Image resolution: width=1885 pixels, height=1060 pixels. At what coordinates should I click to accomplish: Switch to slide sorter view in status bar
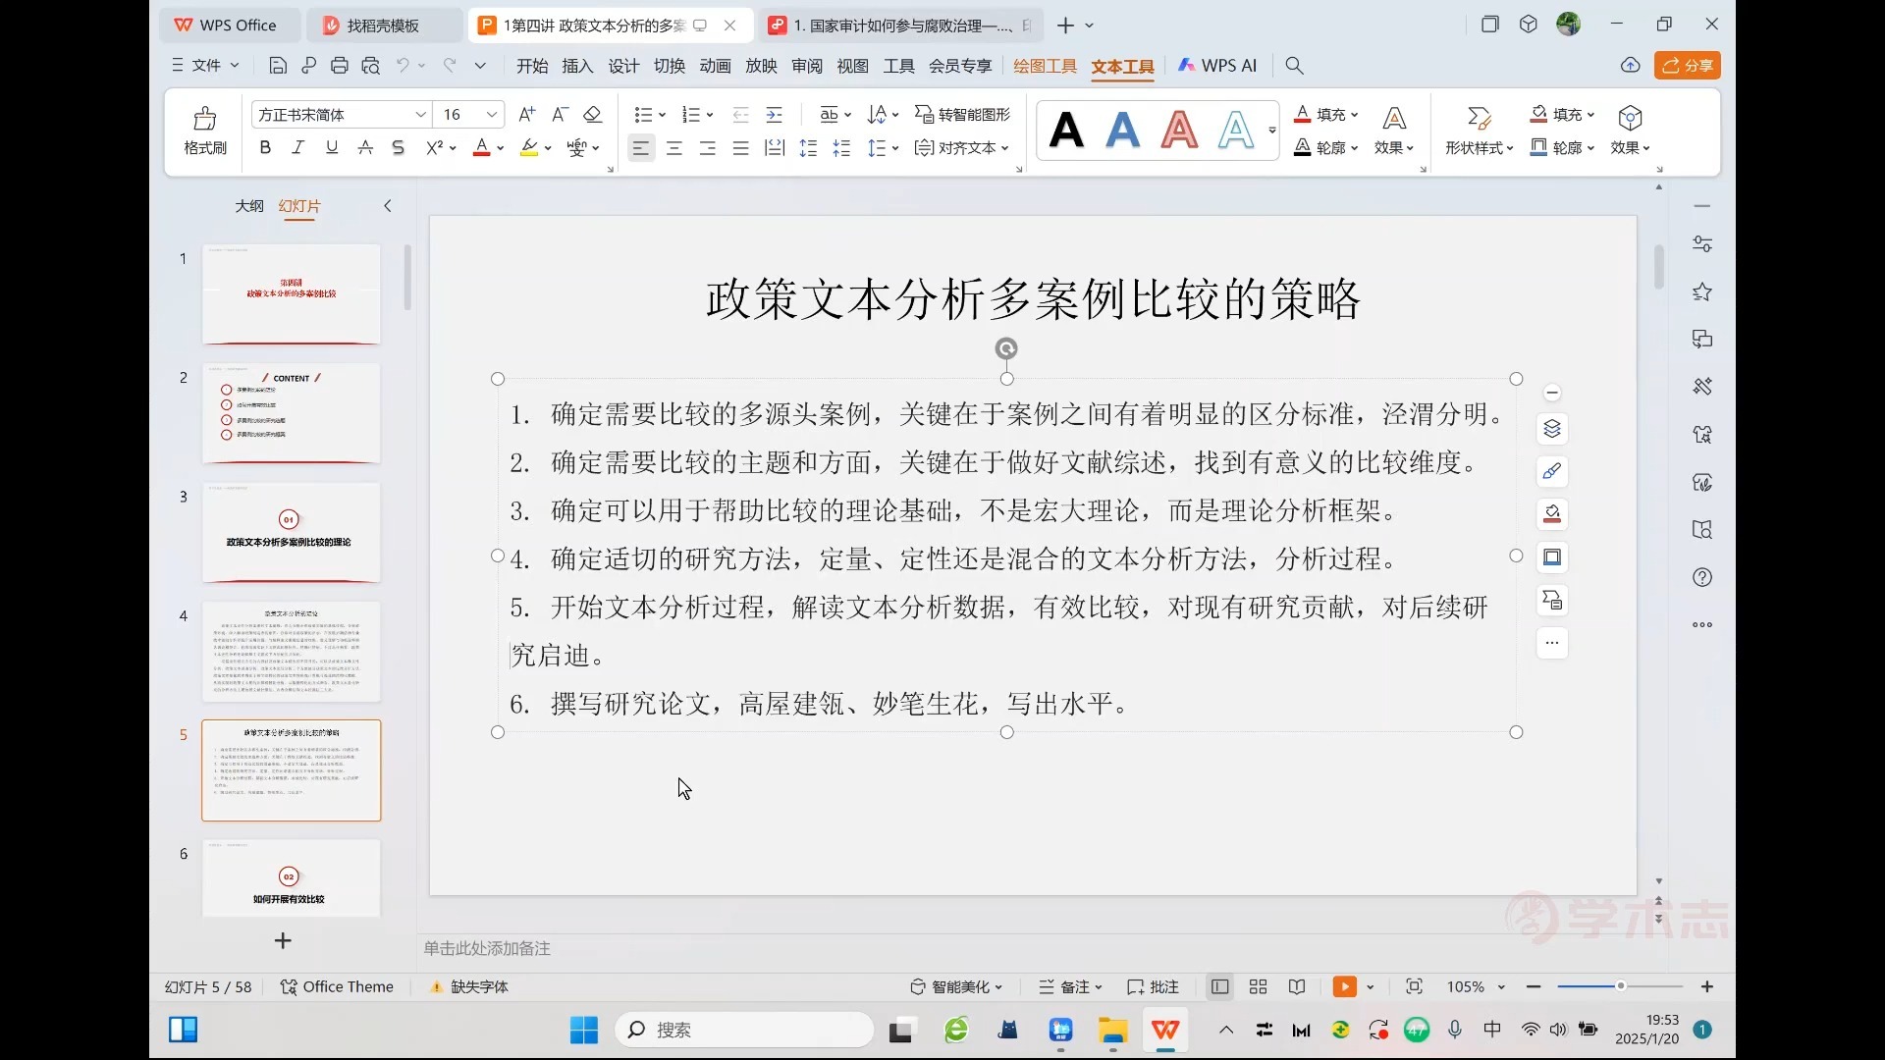click(1258, 986)
